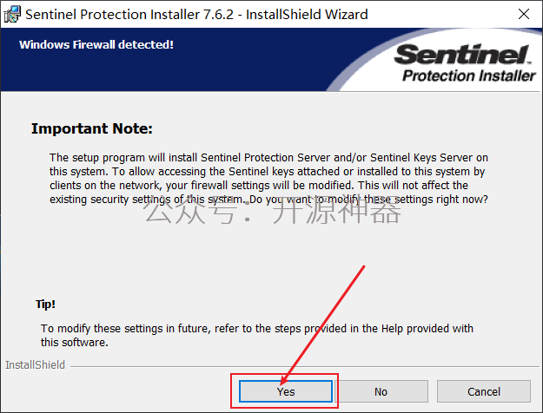Click the "Protection Installer" logo subtitle

469,76
